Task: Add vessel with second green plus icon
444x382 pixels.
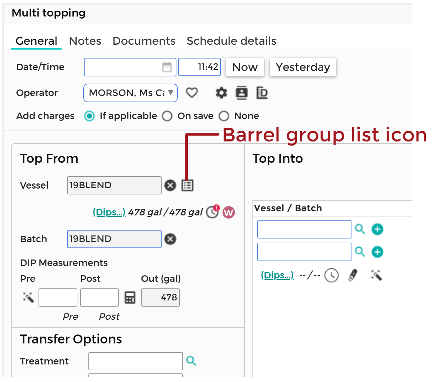Action: [x=377, y=252]
